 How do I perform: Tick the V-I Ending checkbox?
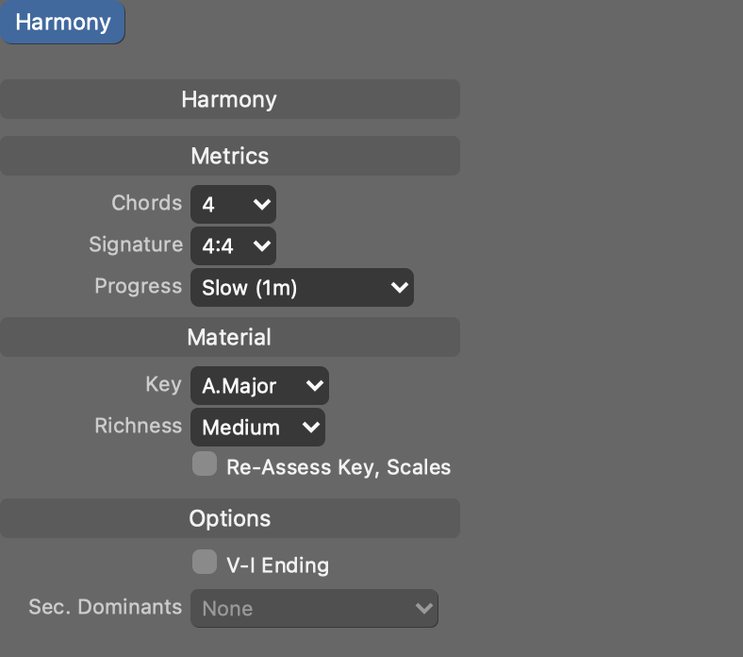pyautogui.click(x=205, y=564)
